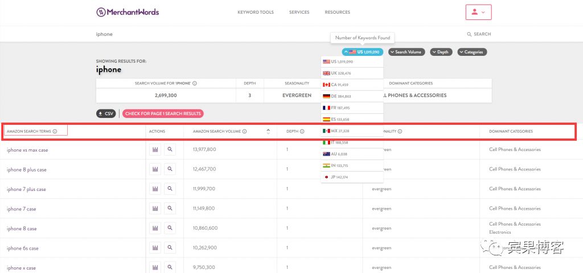Click search icon for iphone x case

click(170, 267)
